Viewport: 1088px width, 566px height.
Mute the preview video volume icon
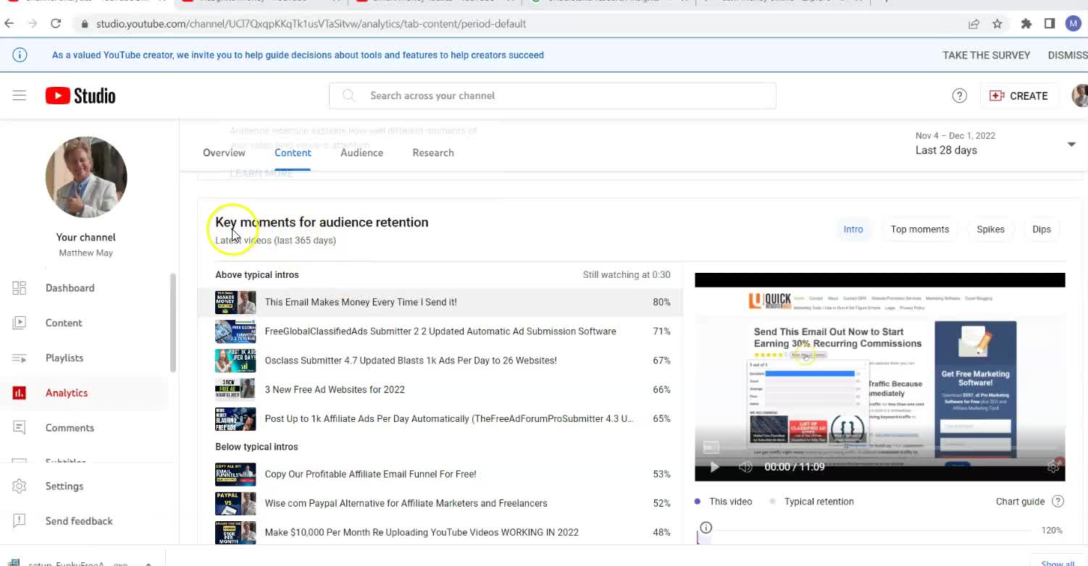[745, 467]
